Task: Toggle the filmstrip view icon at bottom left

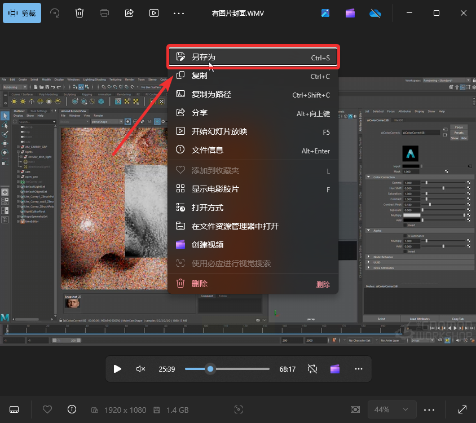Action: [x=15, y=409]
